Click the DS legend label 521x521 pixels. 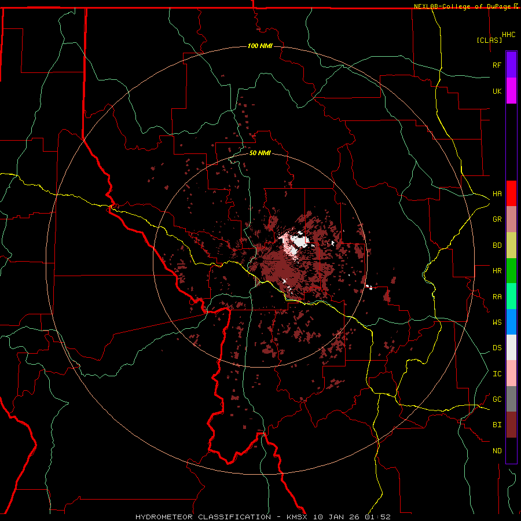[x=497, y=348]
